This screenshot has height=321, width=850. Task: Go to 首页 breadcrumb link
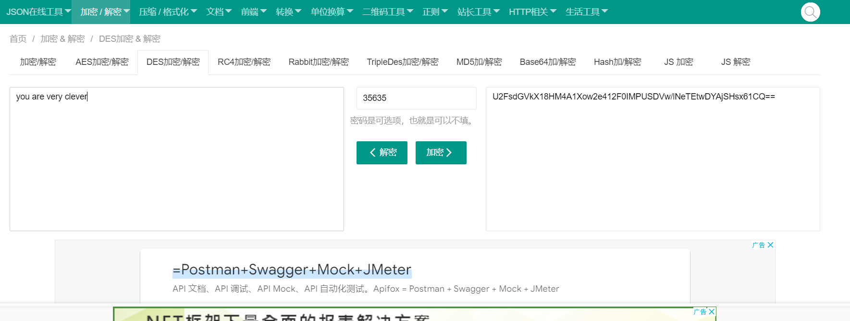click(x=18, y=39)
